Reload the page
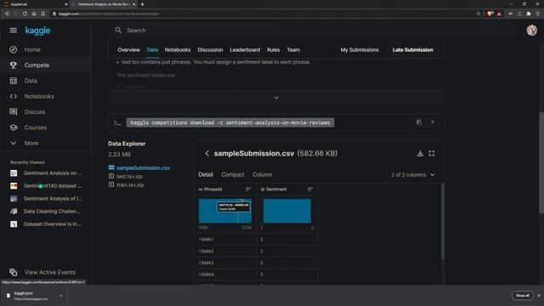Viewport: 544px width, 306px height. [25, 14]
